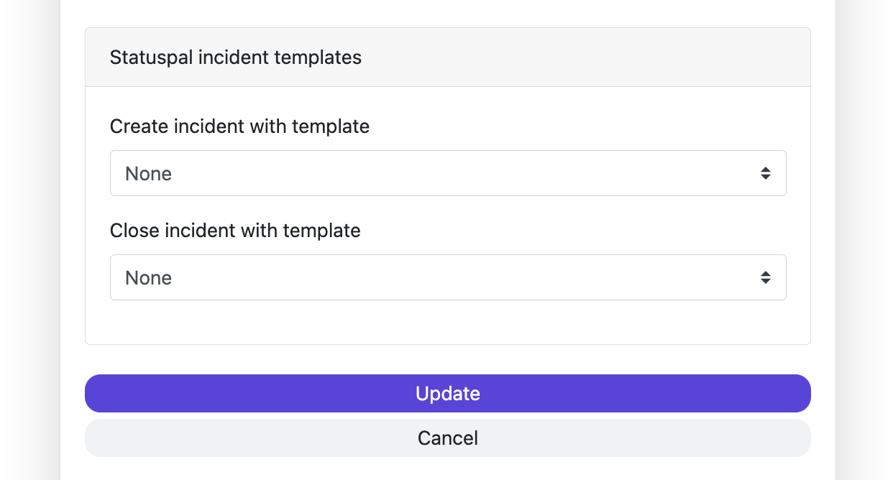
Task: Click the Create incident with template label
Action: click(239, 127)
